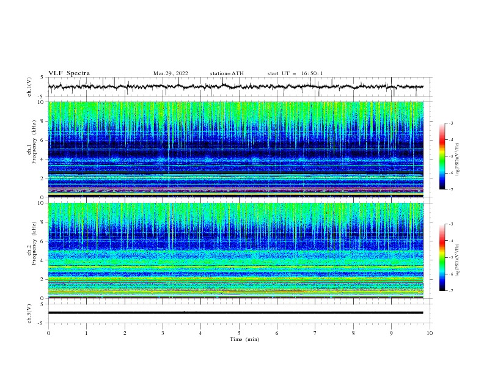The height and width of the screenshot is (374, 484).
Task: Click the ch.2 spectrogram panel
Action: 236,251
